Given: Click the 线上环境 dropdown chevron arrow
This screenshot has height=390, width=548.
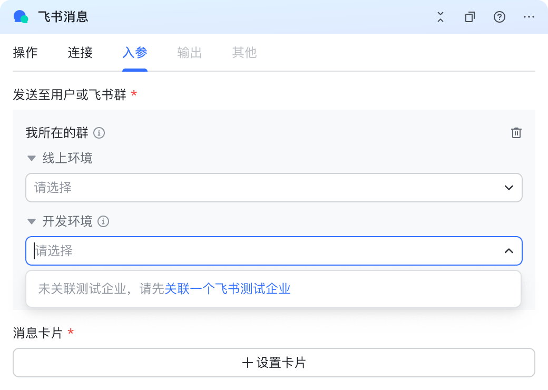Looking at the screenshot, I should 509,188.
